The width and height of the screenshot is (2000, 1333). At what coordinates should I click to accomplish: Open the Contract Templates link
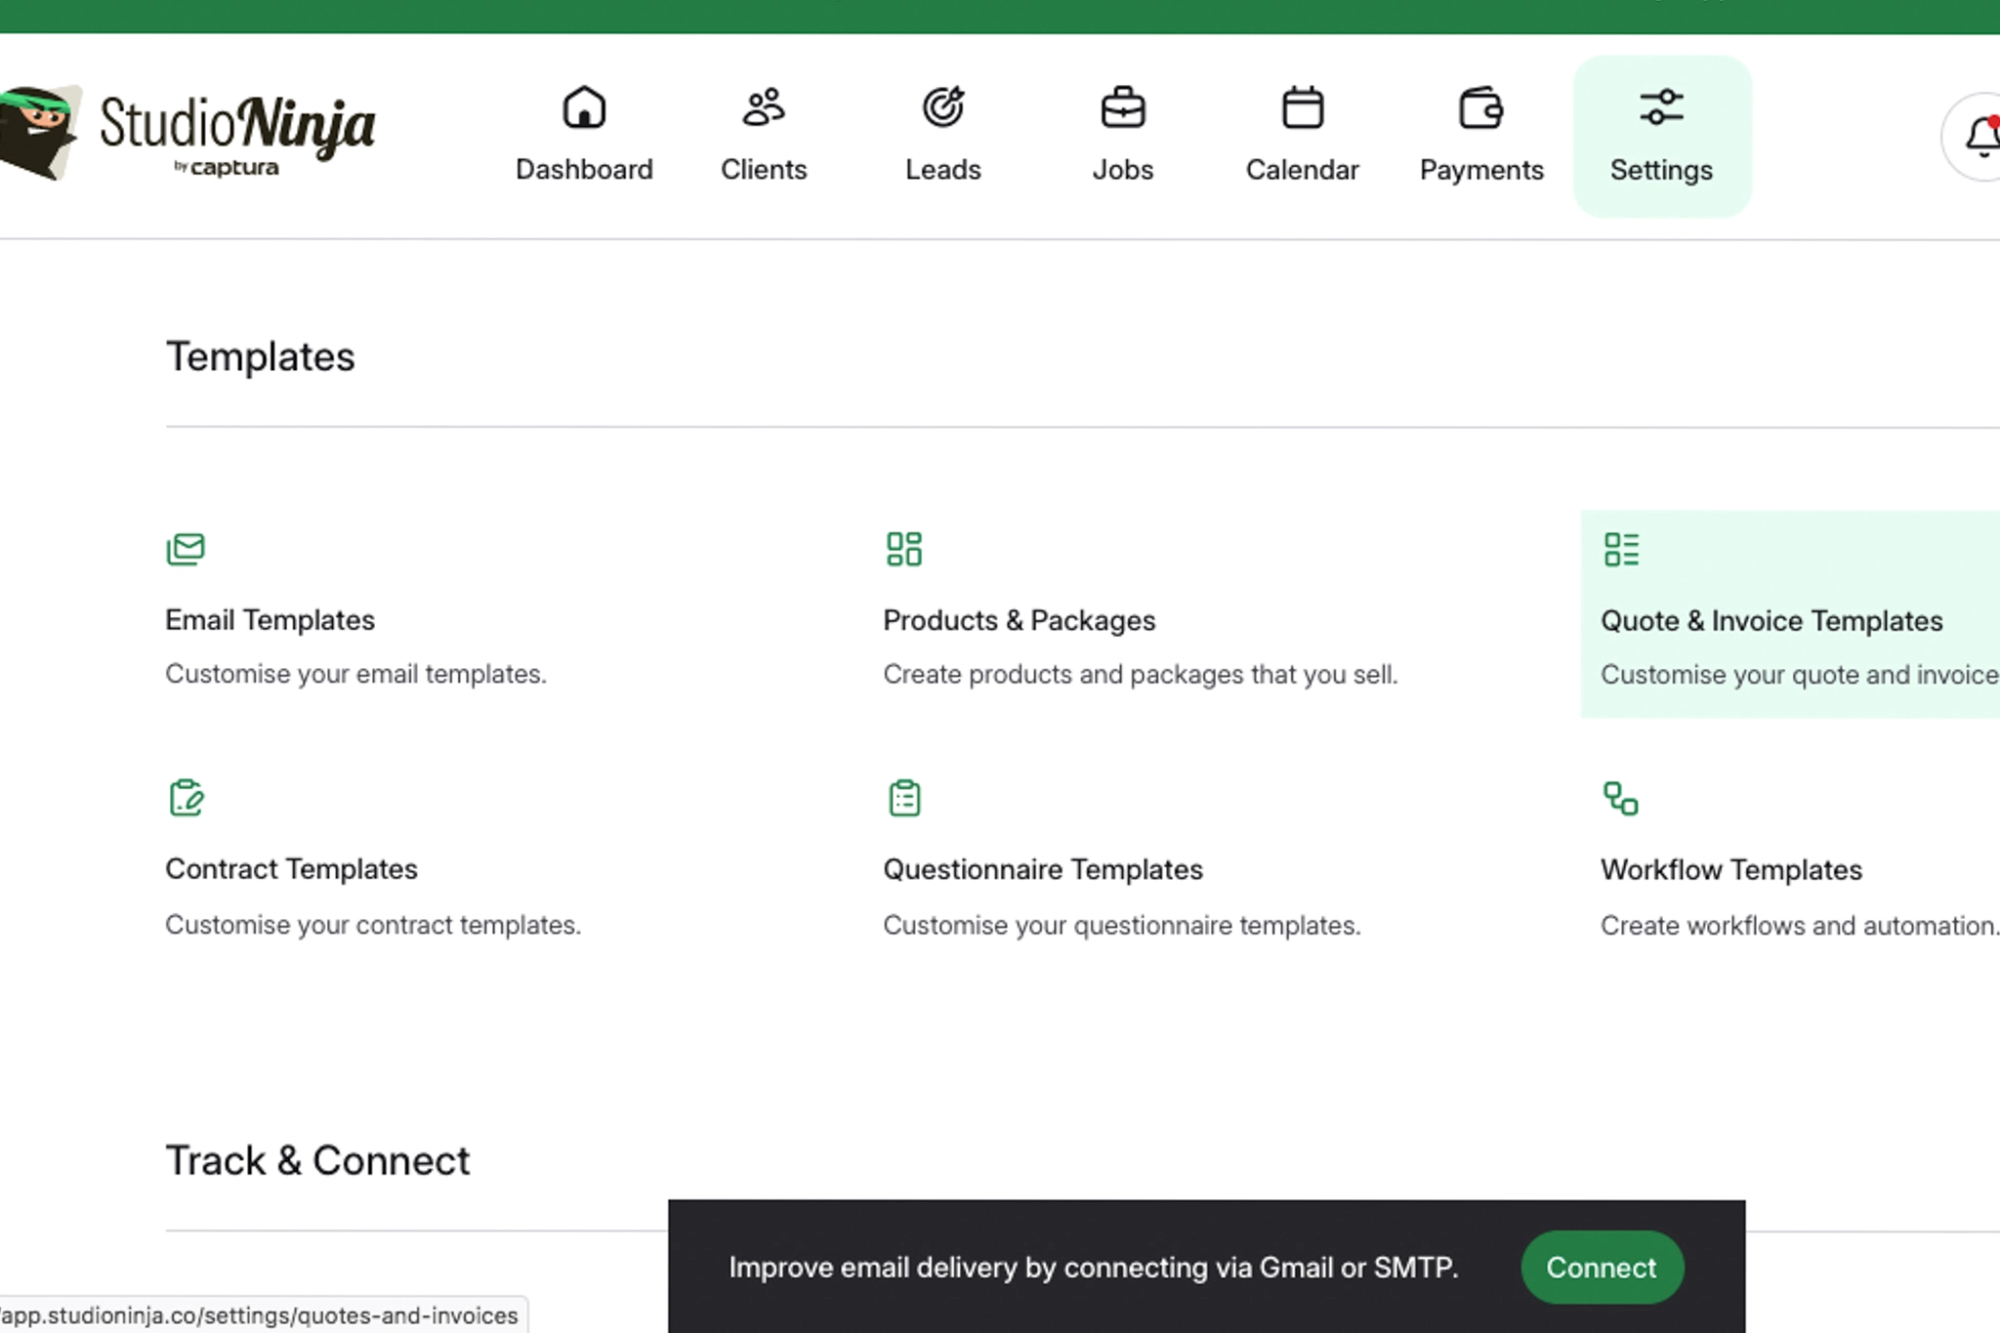click(x=291, y=869)
